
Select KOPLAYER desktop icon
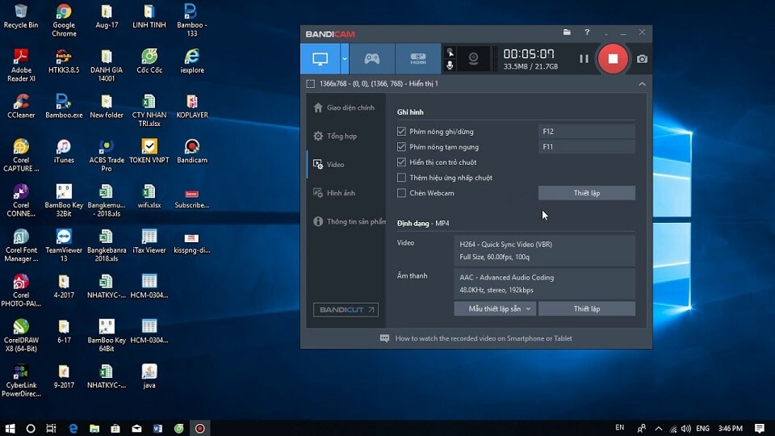[x=192, y=107]
